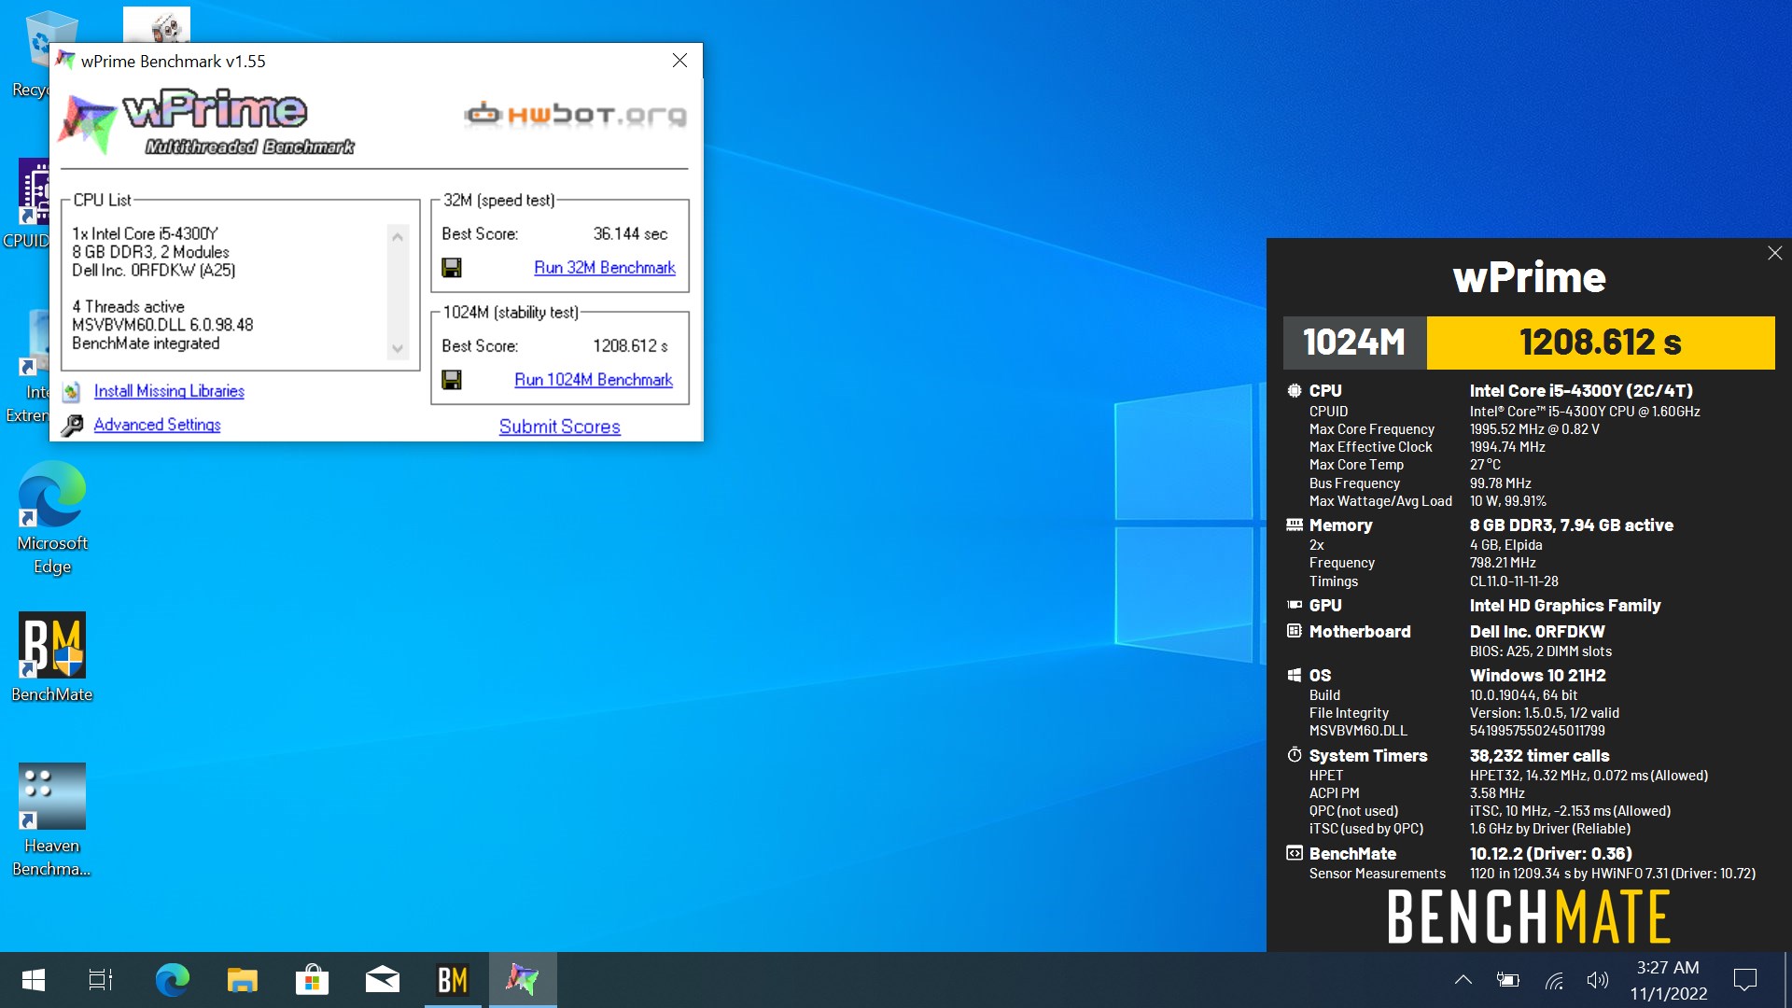The width and height of the screenshot is (1792, 1008).
Task: Click the Dell Inc. 0RFDKW value
Action: pyautogui.click(x=1537, y=632)
